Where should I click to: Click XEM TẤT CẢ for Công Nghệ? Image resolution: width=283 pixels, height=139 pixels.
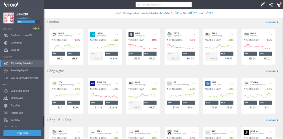click(272, 71)
